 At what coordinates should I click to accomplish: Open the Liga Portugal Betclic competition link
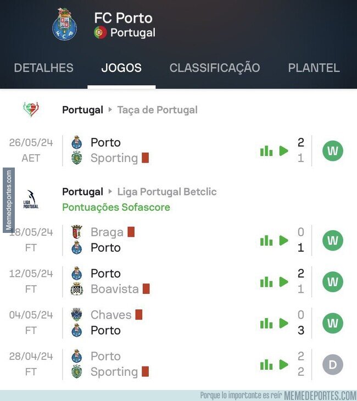pyautogui.click(x=167, y=192)
